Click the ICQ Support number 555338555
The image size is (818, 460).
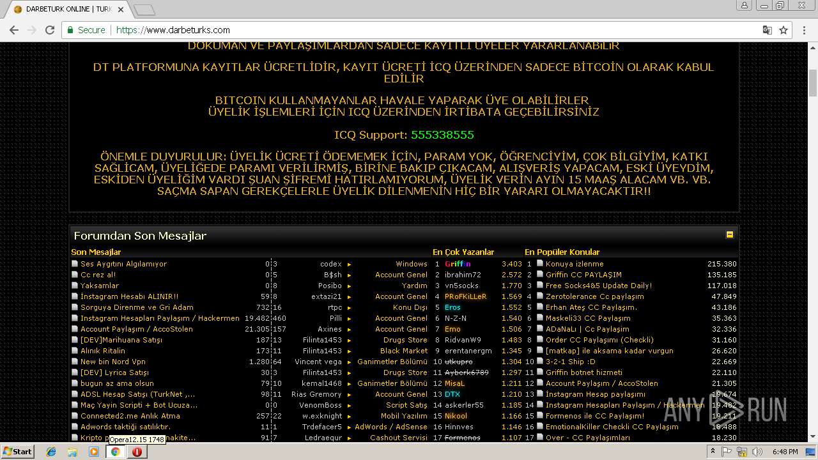coord(442,135)
